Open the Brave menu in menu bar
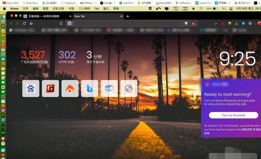261x159 pixels. click(14, 8)
